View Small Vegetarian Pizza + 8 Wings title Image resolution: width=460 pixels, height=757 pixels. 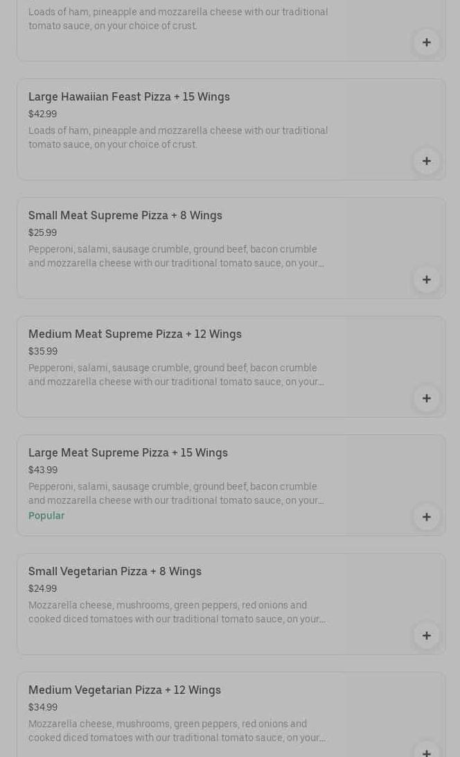click(x=115, y=571)
